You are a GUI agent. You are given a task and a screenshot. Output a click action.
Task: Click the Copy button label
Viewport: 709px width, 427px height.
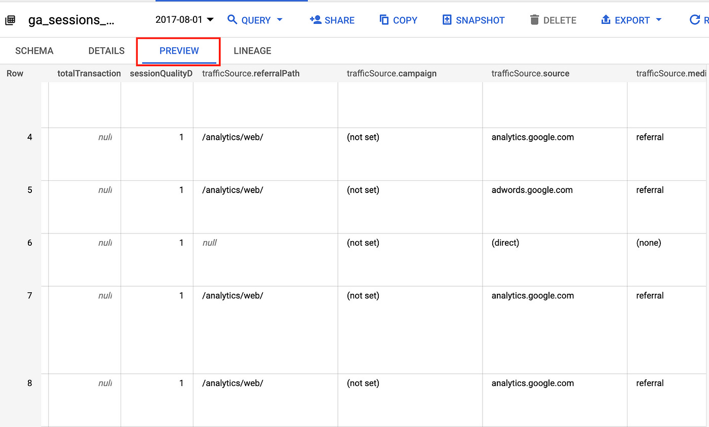click(x=404, y=20)
